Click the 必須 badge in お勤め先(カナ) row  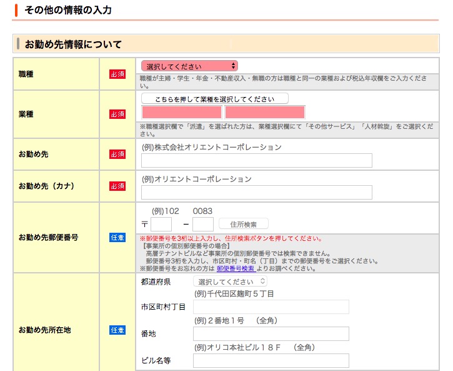(117, 186)
